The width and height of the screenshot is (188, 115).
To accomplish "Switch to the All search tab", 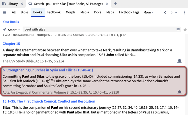I will click(14, 12).
